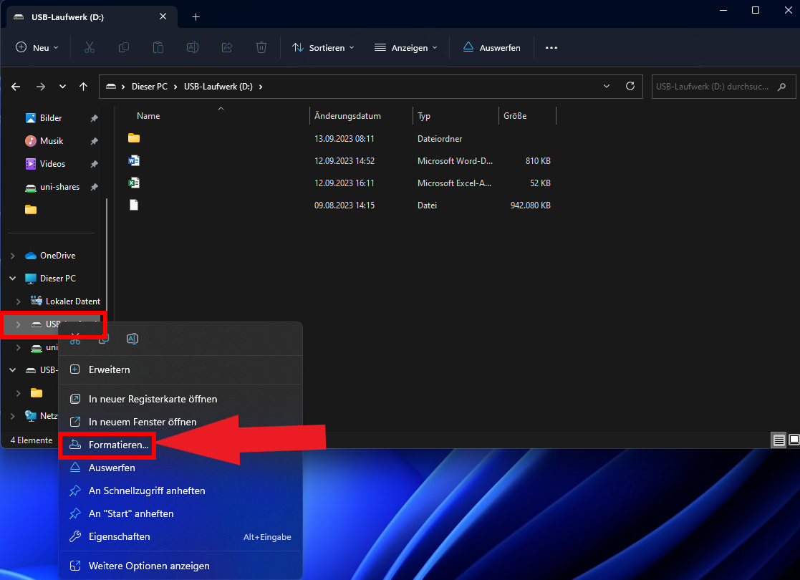
Task: Collapse the Dieser PC tree node
Action: [13, 279]
